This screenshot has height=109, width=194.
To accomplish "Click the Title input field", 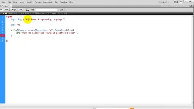I will click(x=46, y=10).
